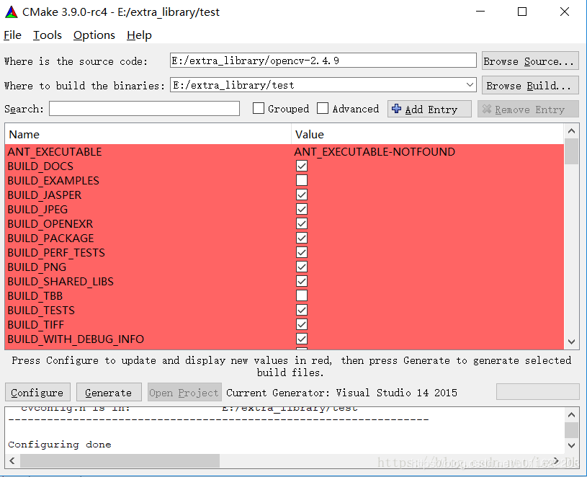Click the cache list vertical scrollbar thumb

pos(571,151)
